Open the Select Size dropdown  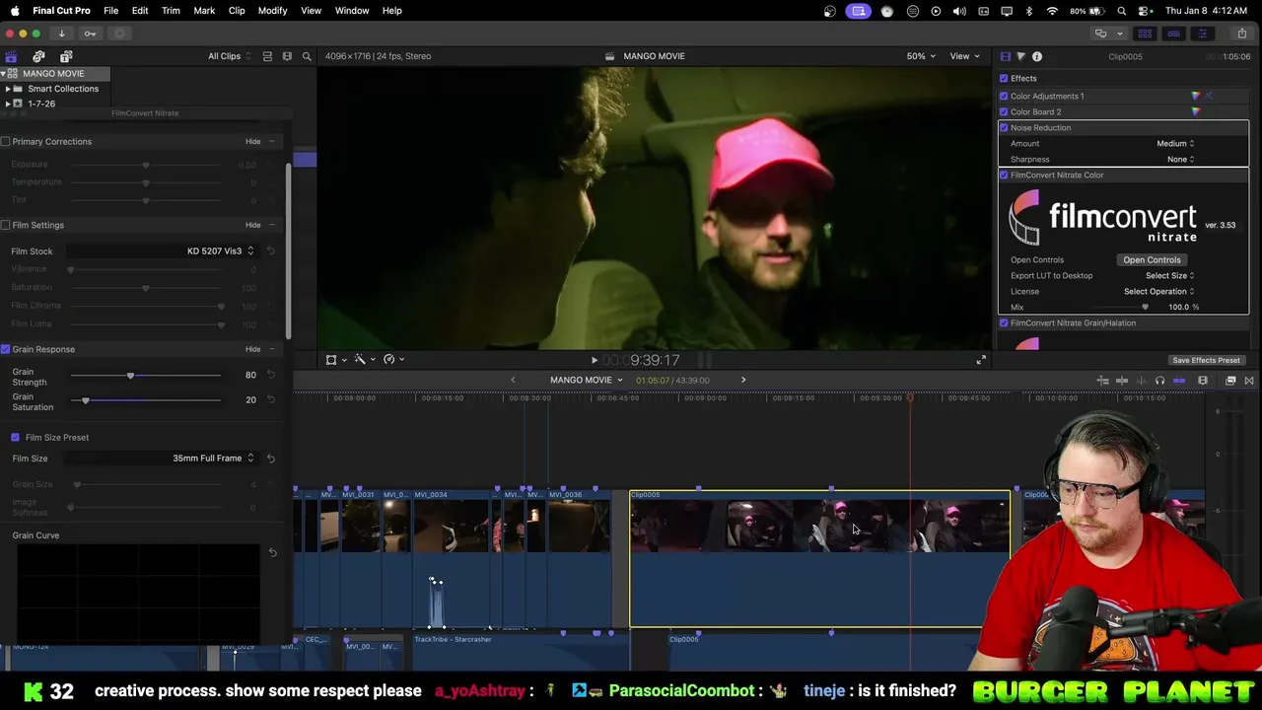tap(1169, 275)
